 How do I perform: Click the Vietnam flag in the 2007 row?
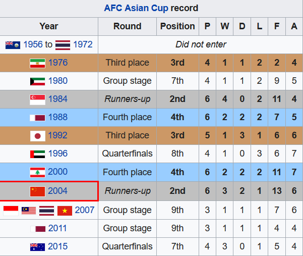click(65, 210)
